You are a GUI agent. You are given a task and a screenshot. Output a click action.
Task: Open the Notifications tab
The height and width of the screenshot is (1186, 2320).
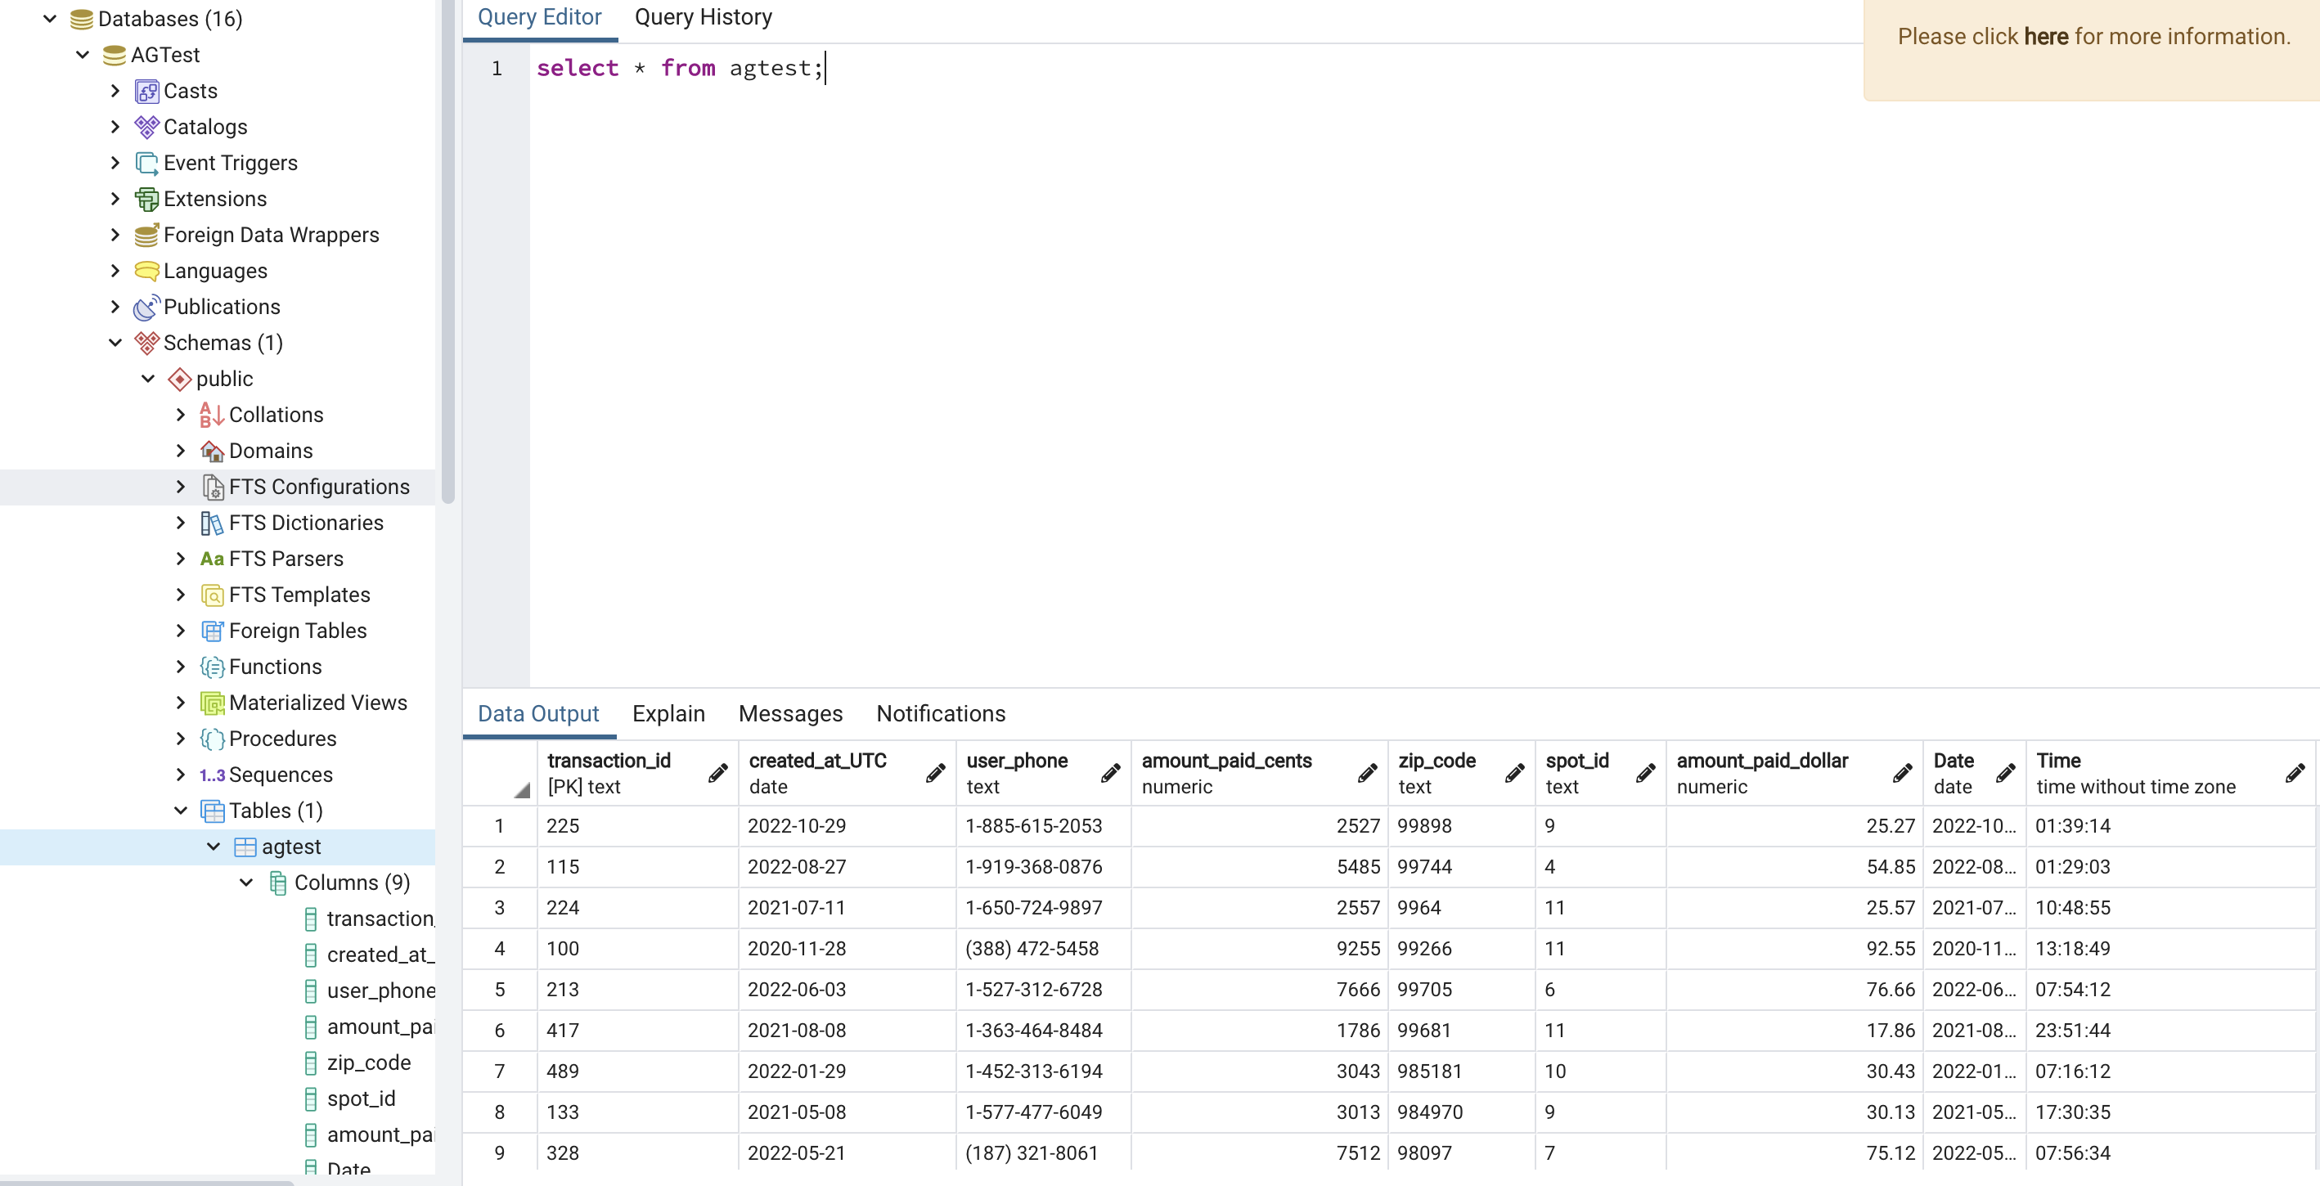click(x=940, y=714)
